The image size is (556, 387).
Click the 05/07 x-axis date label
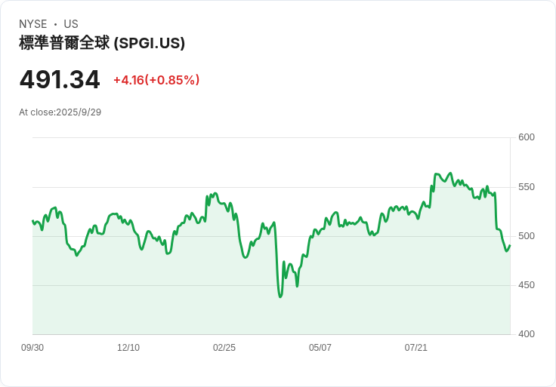pyautogui.click(x=320, y=348)
